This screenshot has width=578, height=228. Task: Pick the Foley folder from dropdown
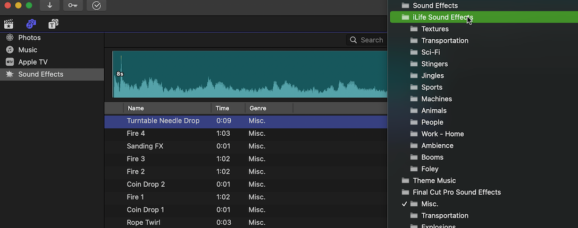(x=430, y=169)
